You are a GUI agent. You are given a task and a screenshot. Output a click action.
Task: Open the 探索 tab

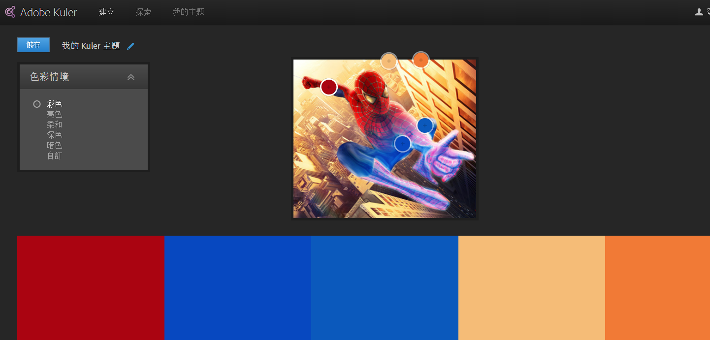pos(143,12)
